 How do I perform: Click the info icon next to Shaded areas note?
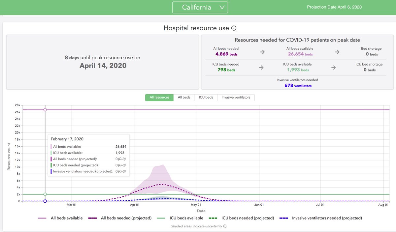(225, 226)
